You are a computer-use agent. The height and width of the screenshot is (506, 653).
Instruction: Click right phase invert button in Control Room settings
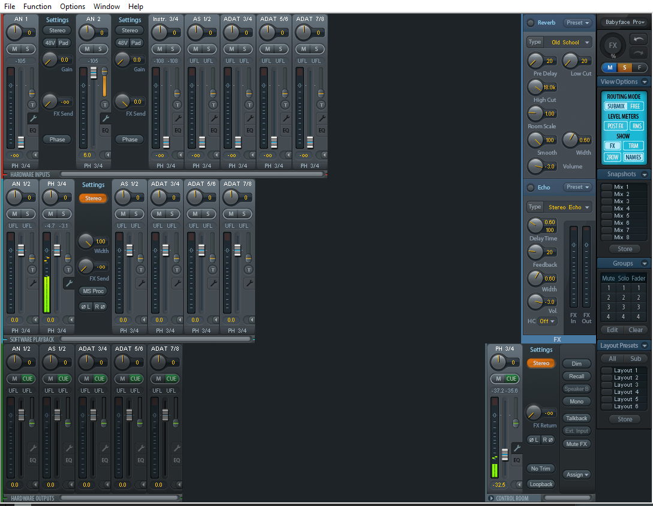point(548,439)
